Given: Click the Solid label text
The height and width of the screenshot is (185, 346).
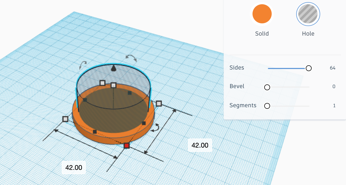Looking at the screenshot, I should (x=262, y=33).
